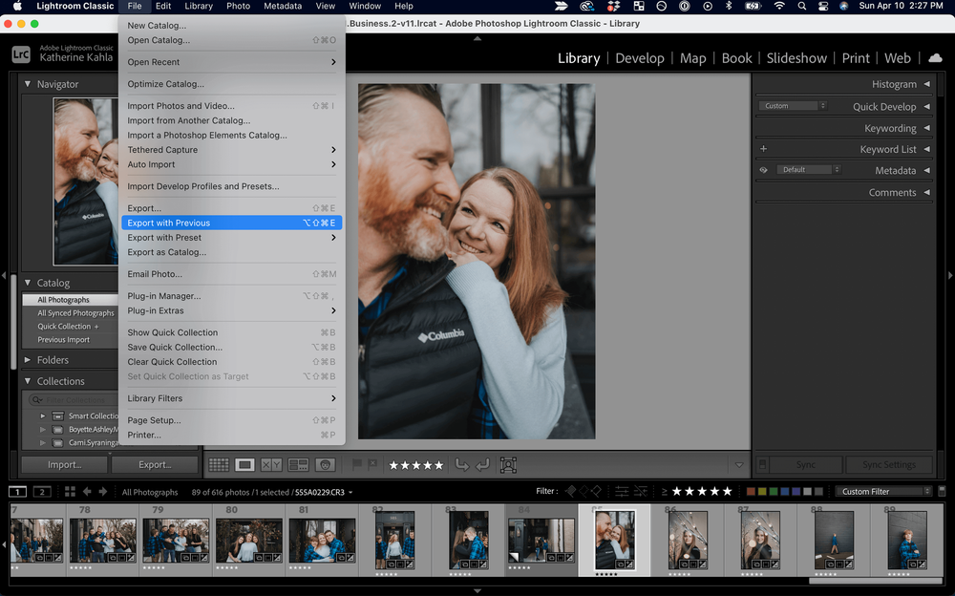The width and height of the screenshot is (955, 596).
Task: Open People view
Action: pos(325,464)
